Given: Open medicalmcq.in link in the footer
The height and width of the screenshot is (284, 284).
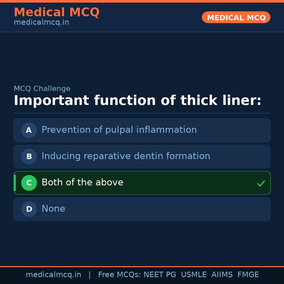Looking at the screenshot, I should click(x=53, y=275).
